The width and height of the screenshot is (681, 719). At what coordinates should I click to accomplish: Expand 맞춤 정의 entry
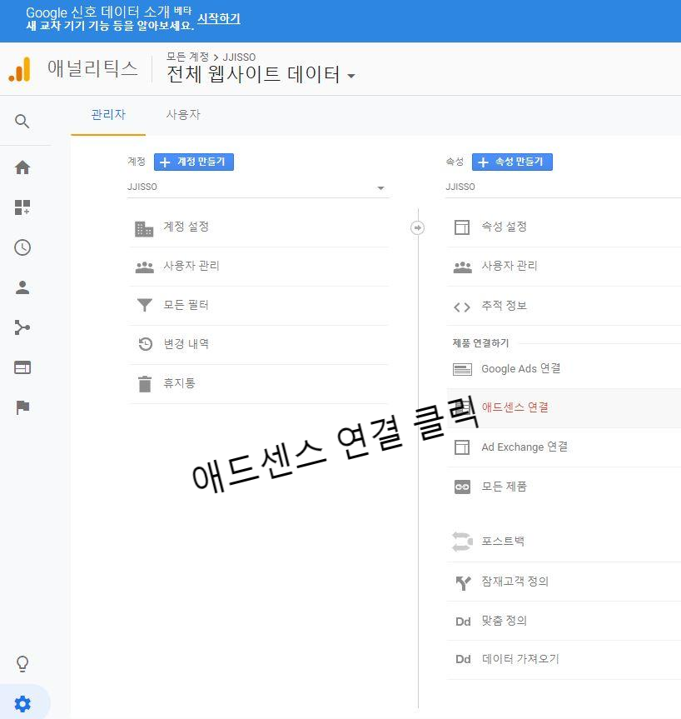pos(564,621)
